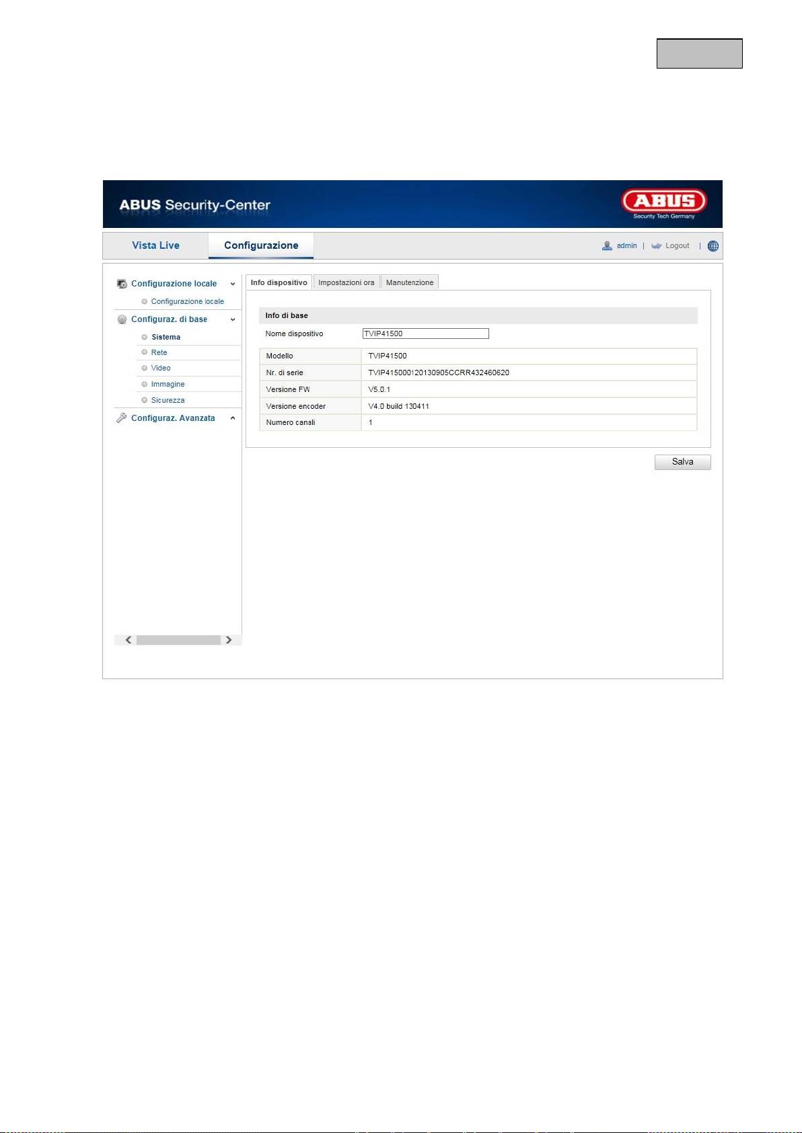
Task: Click the Configurazione locale monitor icon
Action: [122, 284]
